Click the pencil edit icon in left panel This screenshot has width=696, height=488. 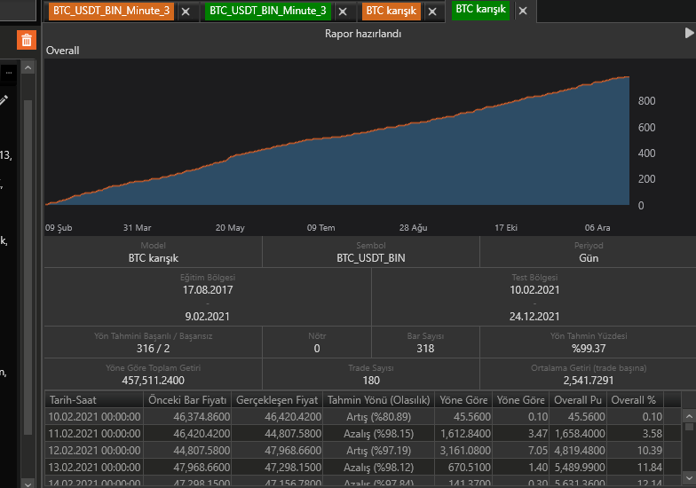[4, 99]
